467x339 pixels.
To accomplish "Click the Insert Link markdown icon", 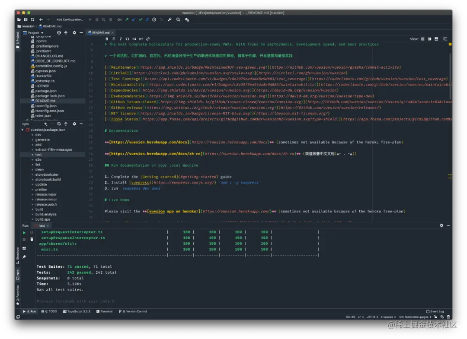I will pos(148,39).
